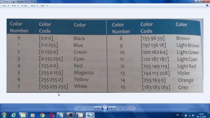Click the "Light Cyan" color name
Viewport: 210px width, 118px height.
pos(187,59)
